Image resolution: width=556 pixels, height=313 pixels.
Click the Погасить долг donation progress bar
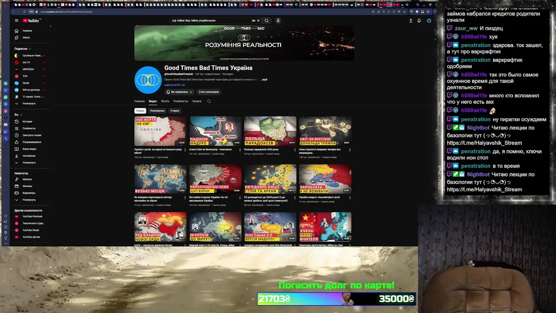337,299
